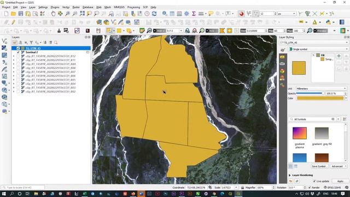
Task: Save the project with floppy disk icon
Action: (x=21, y=14)
